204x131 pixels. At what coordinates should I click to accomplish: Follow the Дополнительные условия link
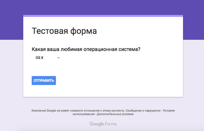[115, 114]
